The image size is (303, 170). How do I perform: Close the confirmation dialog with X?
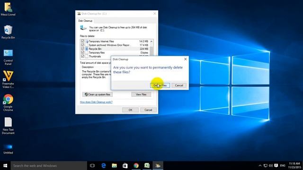click(x=185, y=59)
